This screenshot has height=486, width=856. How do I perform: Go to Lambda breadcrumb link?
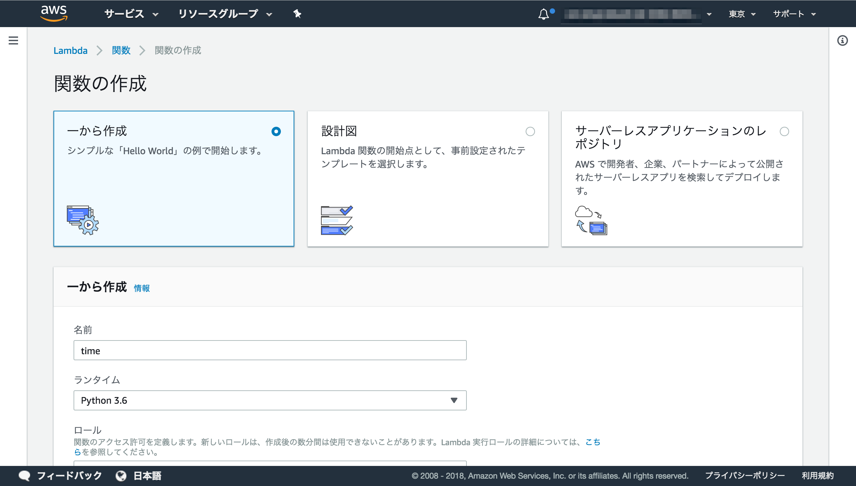pyautogui.click(x=71, y=51)
